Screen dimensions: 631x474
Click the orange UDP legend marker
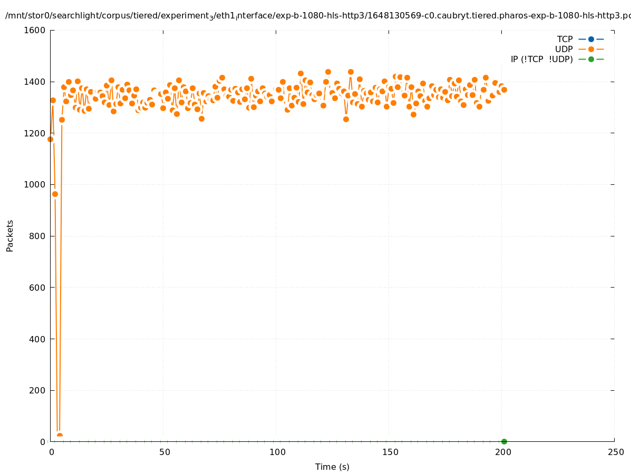click(591, 49)
